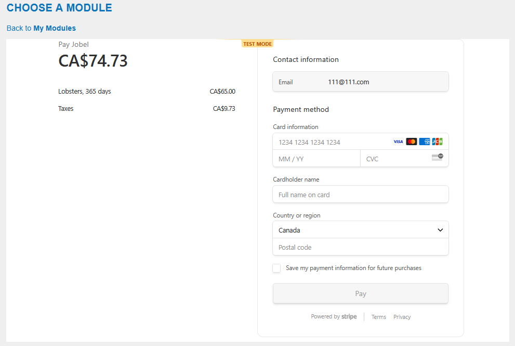Click the Stripe logo at bottom
The height and width of the screenshot is (346, 515).
pyautogui.click(x=349, y=316)
